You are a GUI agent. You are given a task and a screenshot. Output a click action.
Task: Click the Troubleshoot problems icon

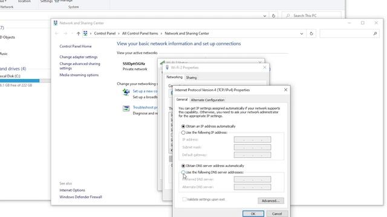pyautogui.click(x=126, y=108)
